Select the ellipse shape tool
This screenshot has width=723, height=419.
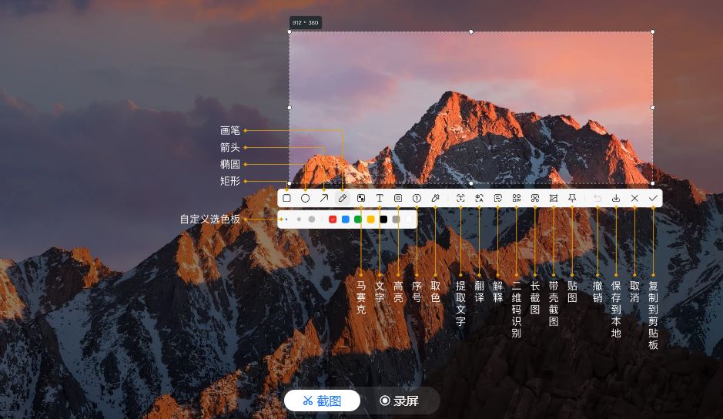pyautogui.click(x=305, y=198)
